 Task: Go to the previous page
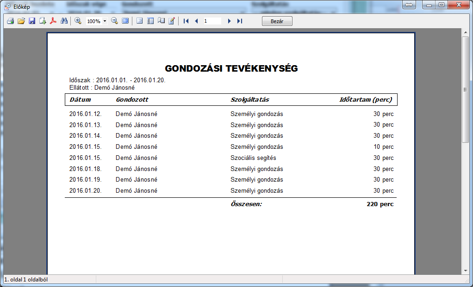[196, 21]
